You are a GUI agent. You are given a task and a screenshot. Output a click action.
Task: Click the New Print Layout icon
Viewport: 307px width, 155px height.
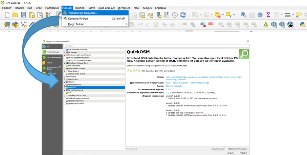click(32, 15)
